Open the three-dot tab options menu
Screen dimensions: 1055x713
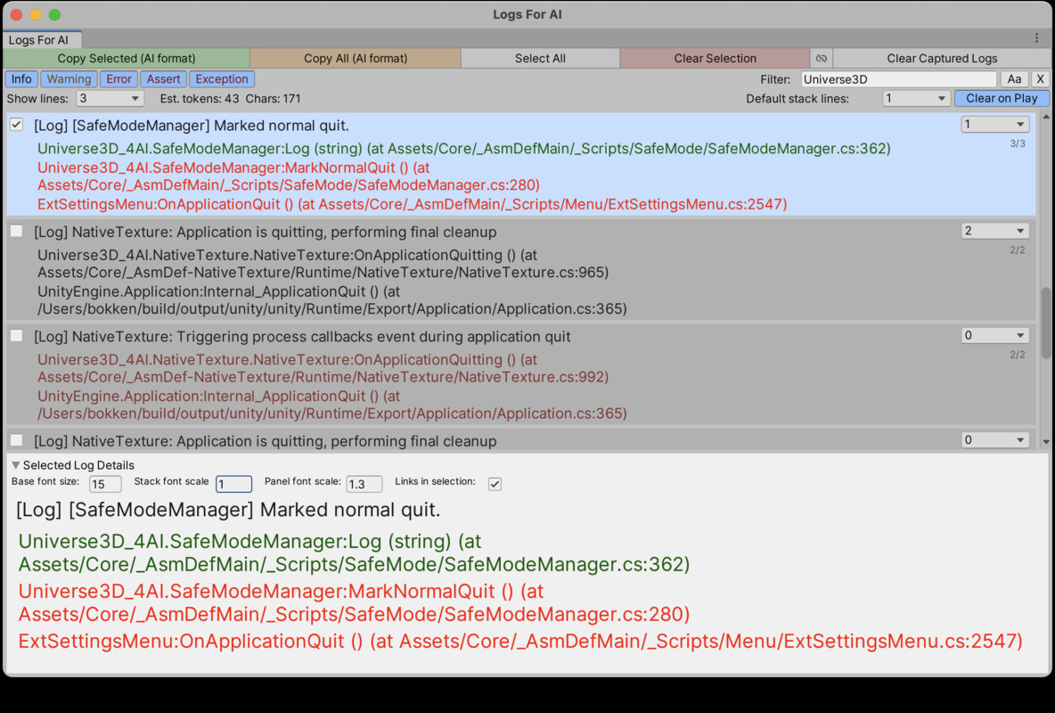[x=1037, y=38]
